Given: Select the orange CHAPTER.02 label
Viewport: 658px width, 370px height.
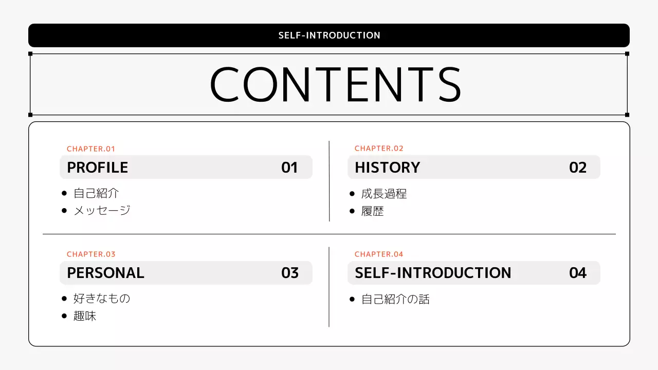Looking at the screenshot, I should click(379, 149).
